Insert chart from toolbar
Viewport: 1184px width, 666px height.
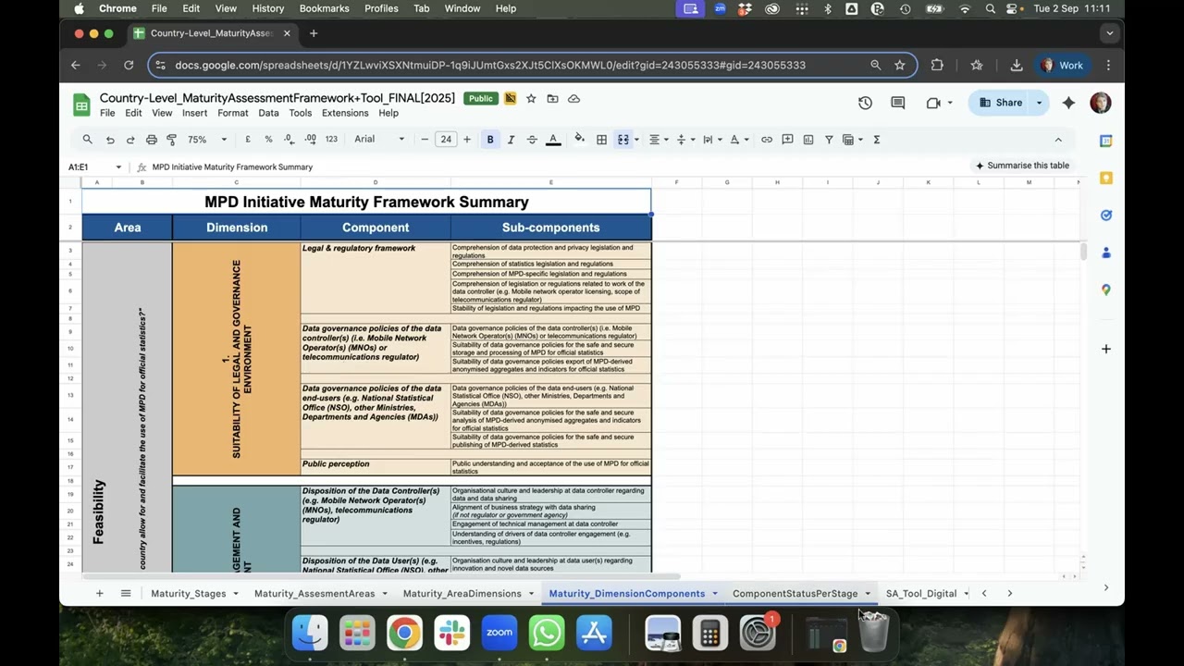(808, 140)
